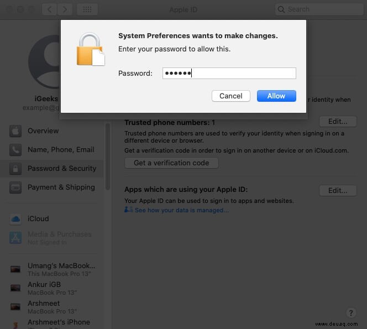This screenshot has width=367, height=329.
Task: Click Arshmeet MacBook laptop thumbnail icon
Action: click(15, 306)
